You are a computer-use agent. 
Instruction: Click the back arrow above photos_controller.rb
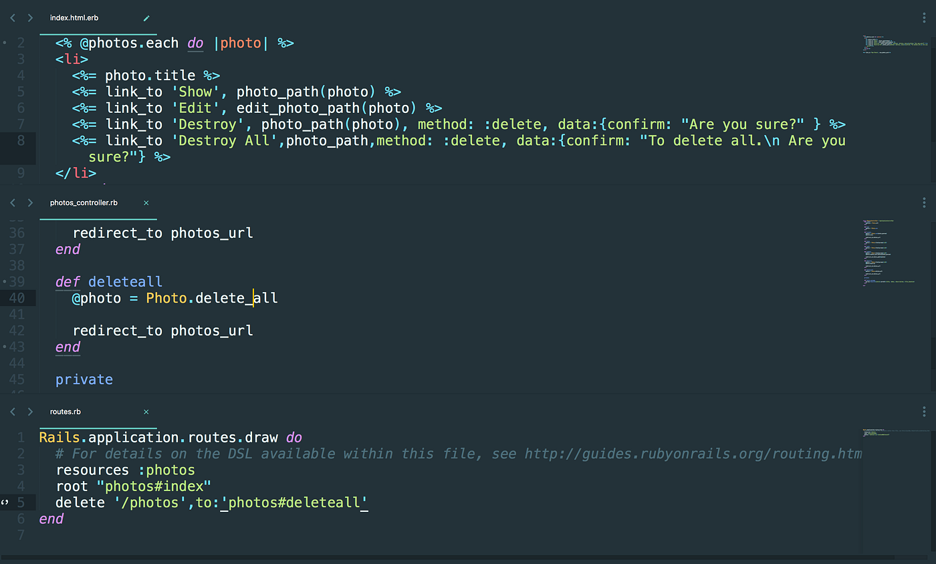coord(12,202)
